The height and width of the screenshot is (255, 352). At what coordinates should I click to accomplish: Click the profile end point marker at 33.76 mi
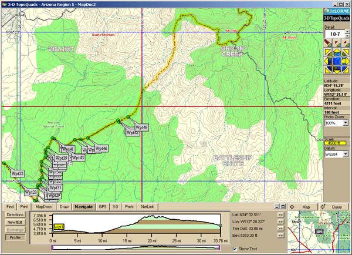[221, 226]
